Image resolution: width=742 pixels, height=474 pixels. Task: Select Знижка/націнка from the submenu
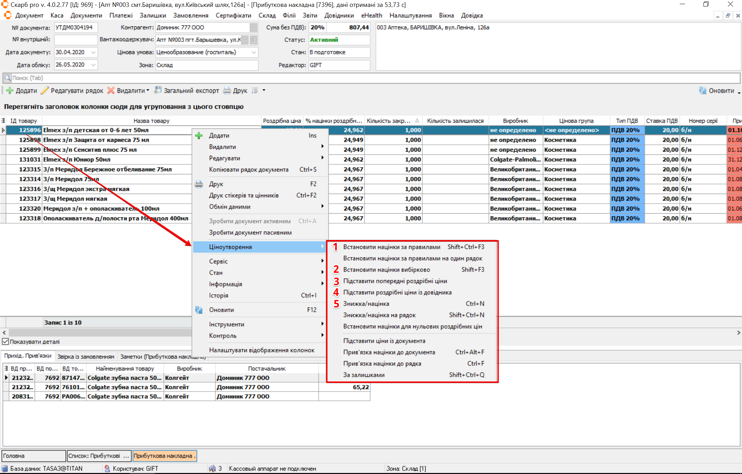tap(366, 304)
